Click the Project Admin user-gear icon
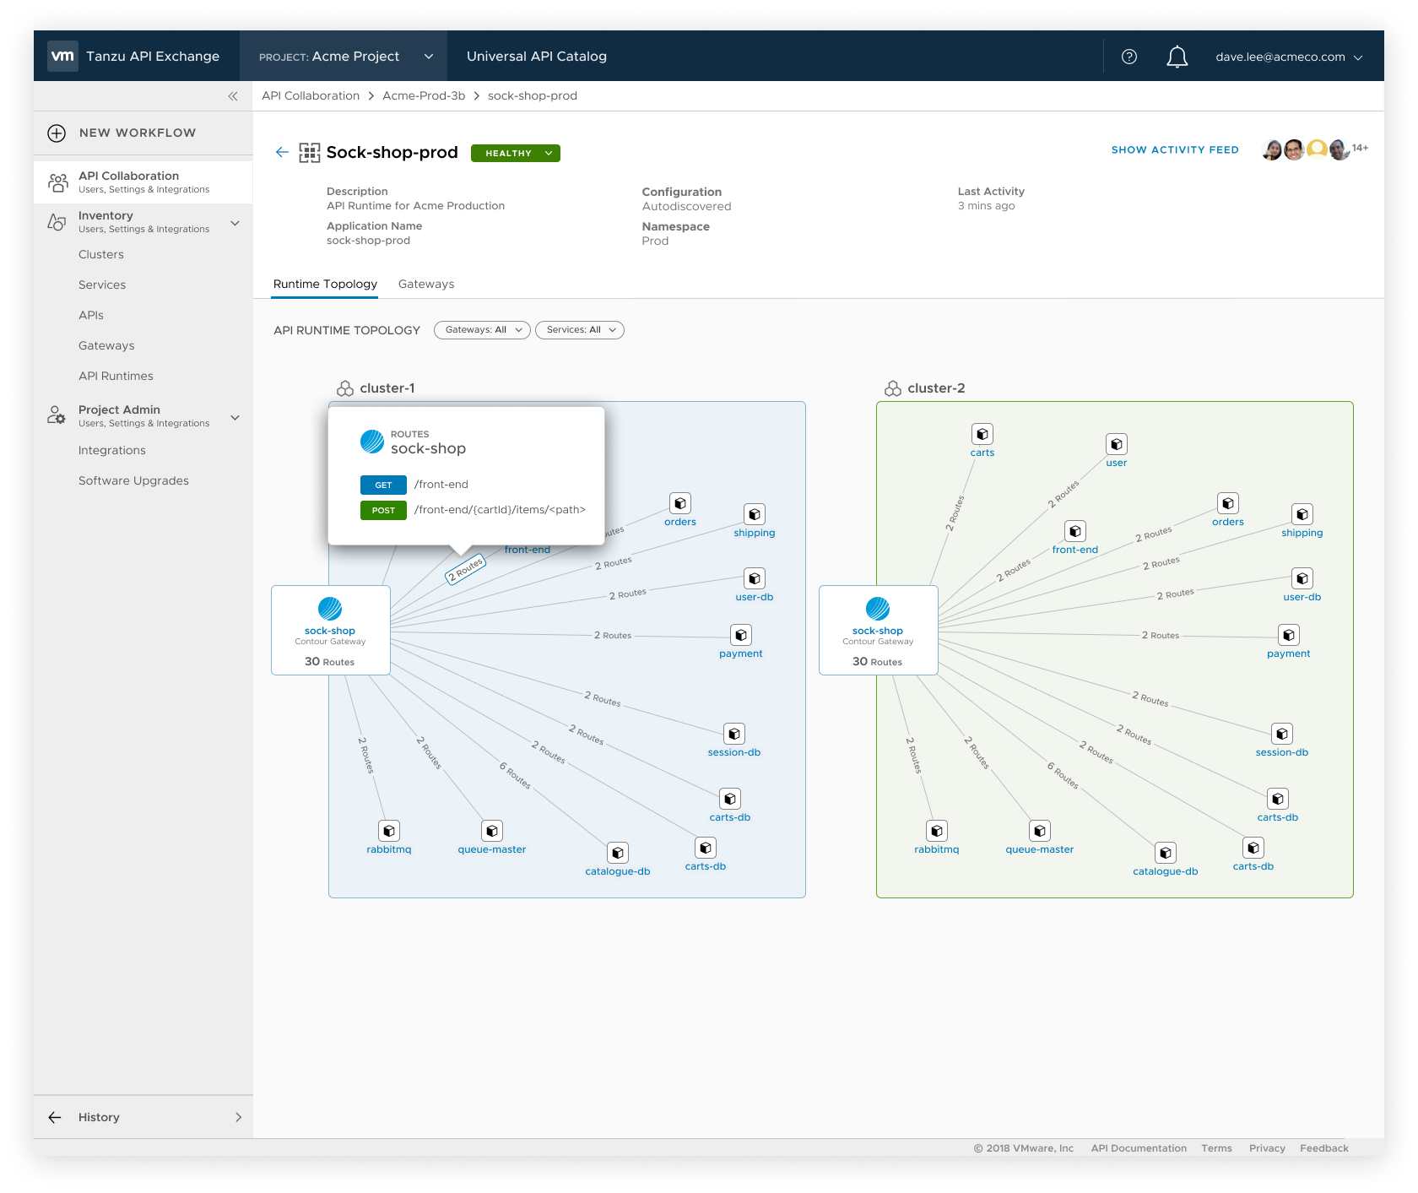This screenshot has height=1193, width=1418. point(57,415)
